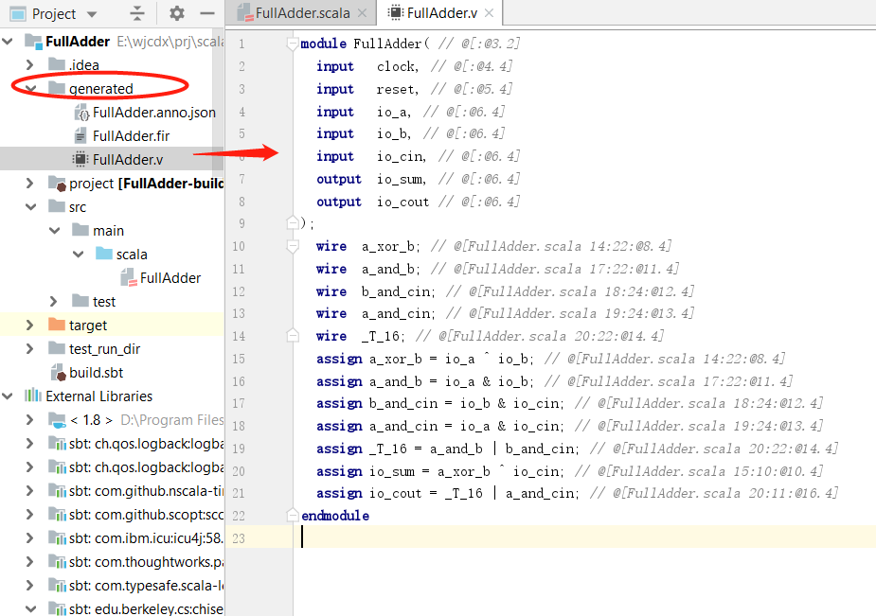Select the sbt: edu.berkeley.cs library row
Screen dimensions: 876x616
pyautogui.click(x=112, y=608)
